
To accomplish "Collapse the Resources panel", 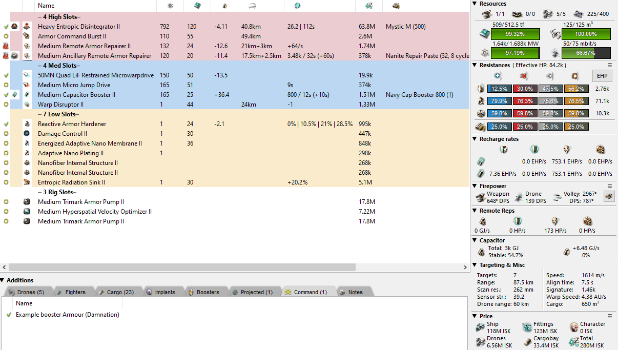I will (475, 4).
